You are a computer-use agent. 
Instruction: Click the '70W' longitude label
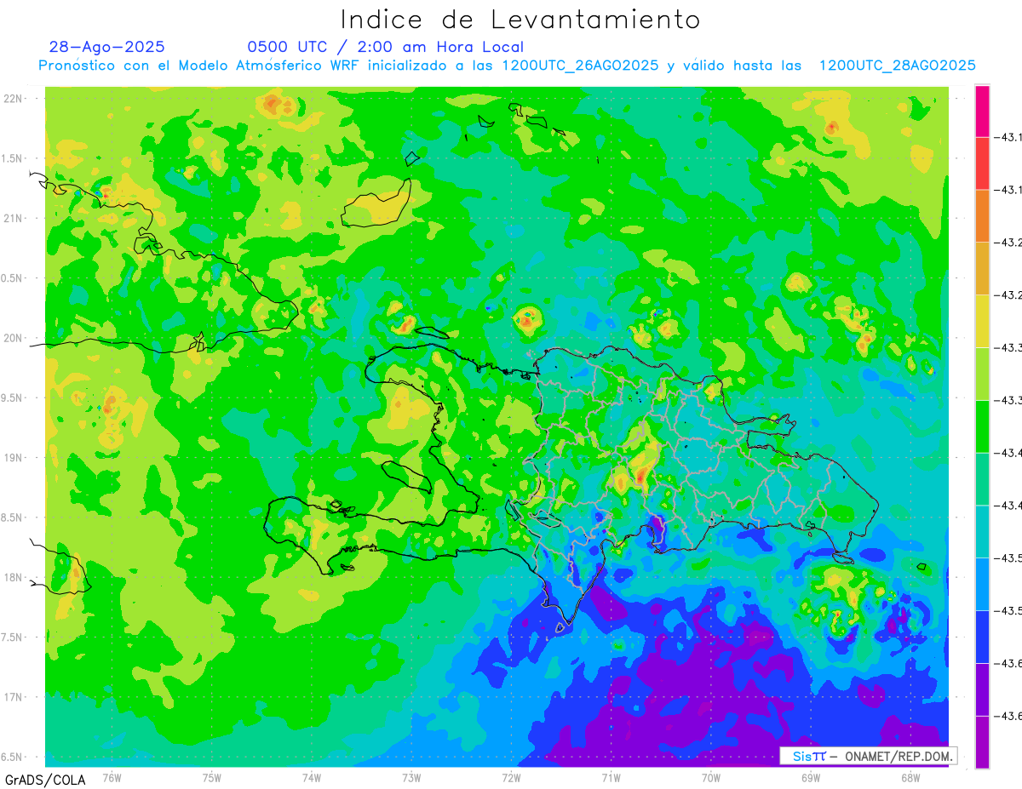tap(711, 778)
